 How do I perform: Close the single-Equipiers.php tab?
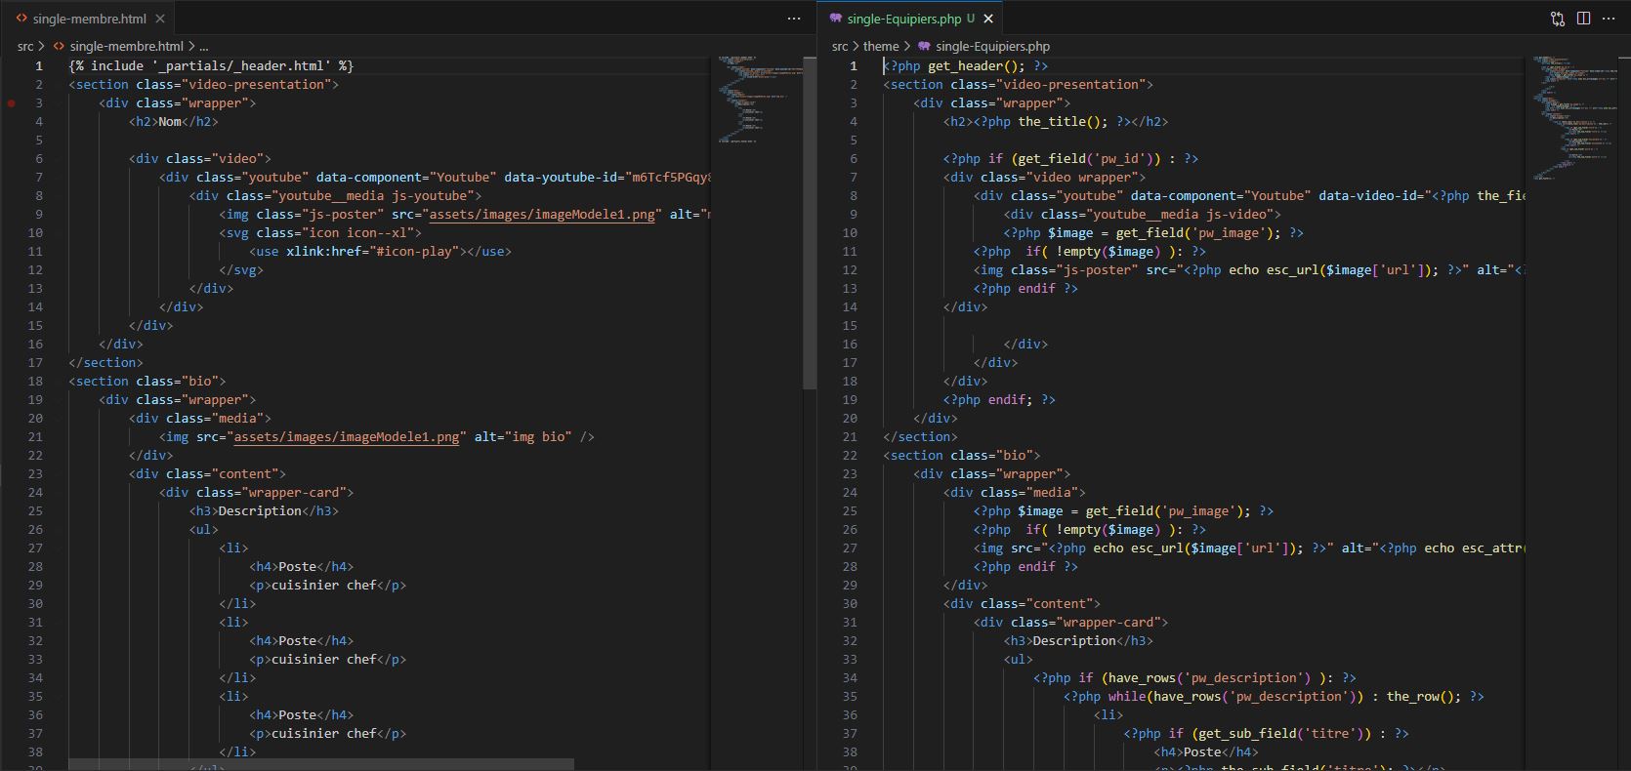click(x=988, y=19)
